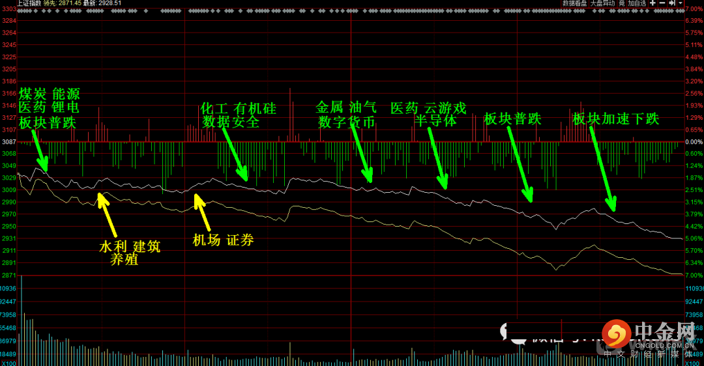Click the jump-to-end arrow icon
The width and height of the screenshot is (704, 366).
pos(671,3)
